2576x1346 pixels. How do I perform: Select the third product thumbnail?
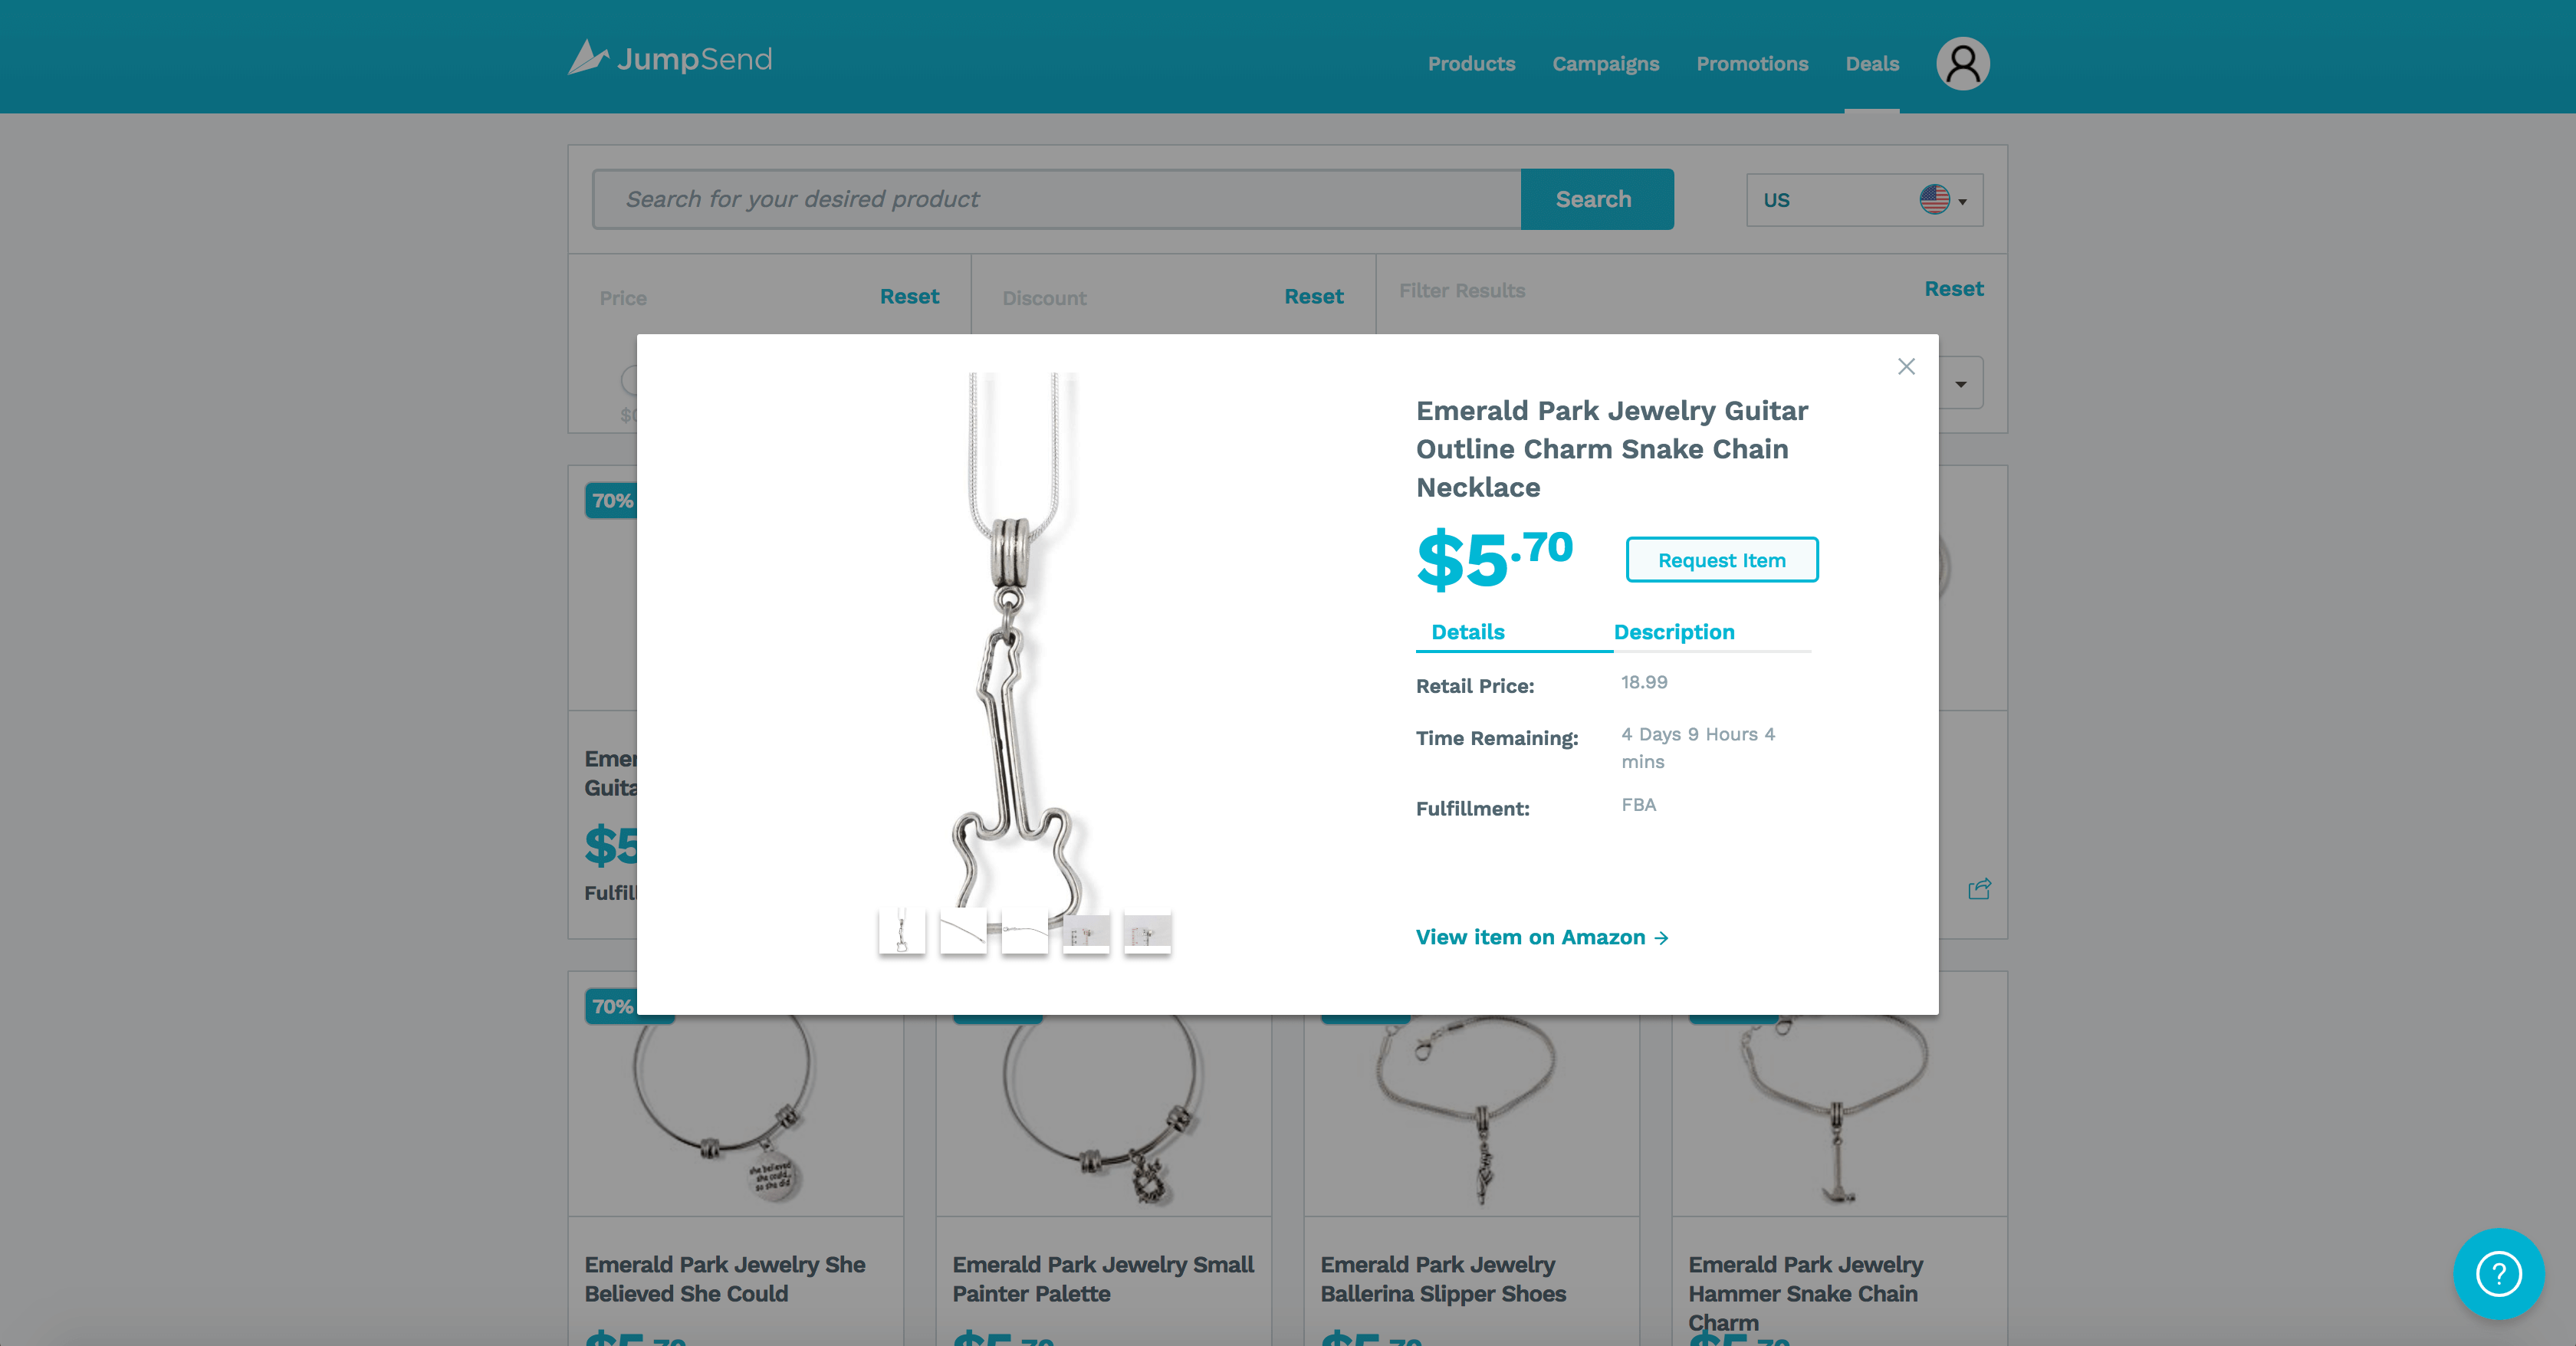pos(1024,932)
